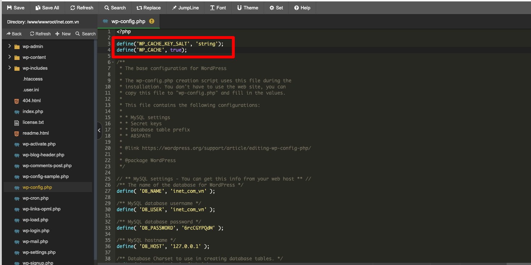The image size is (531, 265).
Task: Click the Directory path label
Action: pyautogui.click(x=43, y=22)
